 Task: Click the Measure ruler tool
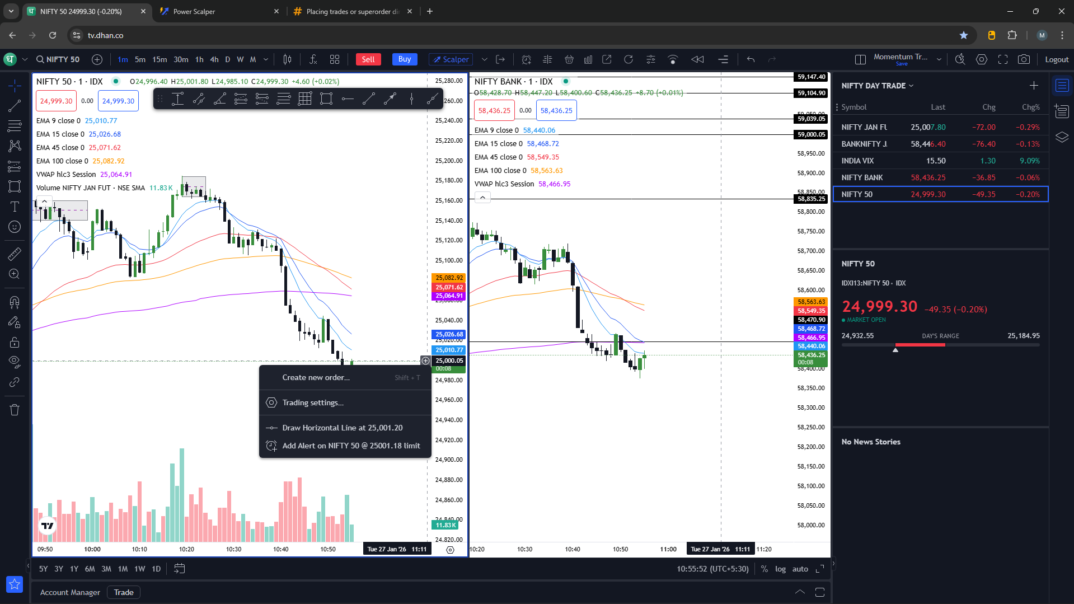point(15,254)
